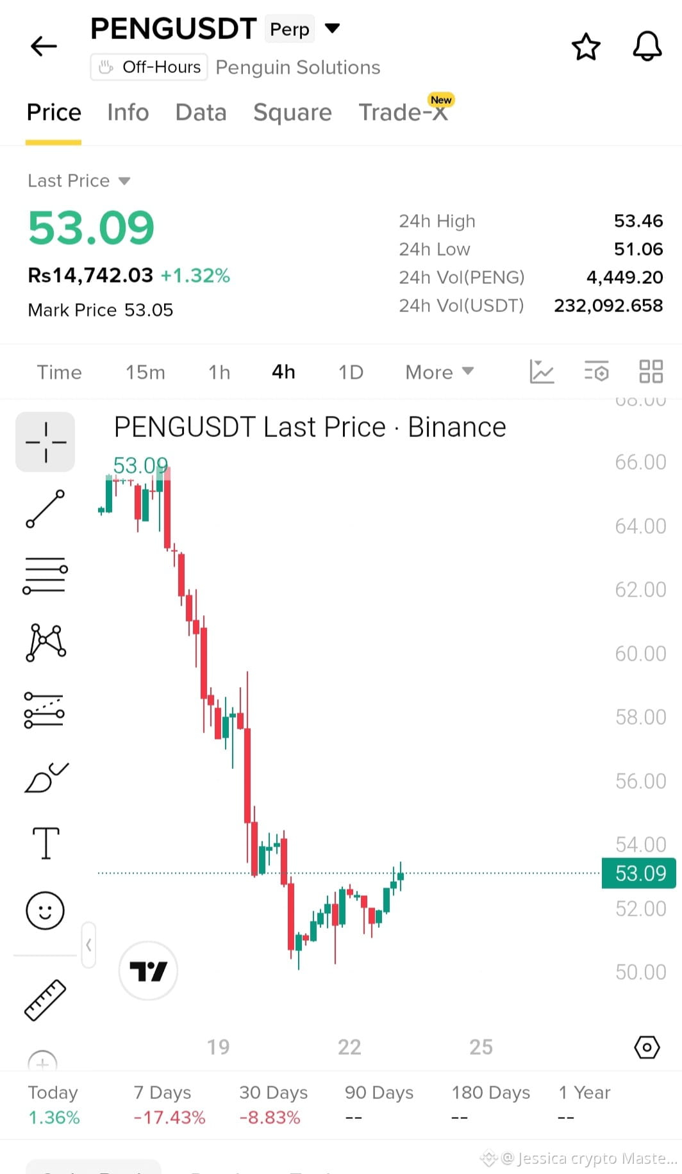Switch to the Info tab

128,112
